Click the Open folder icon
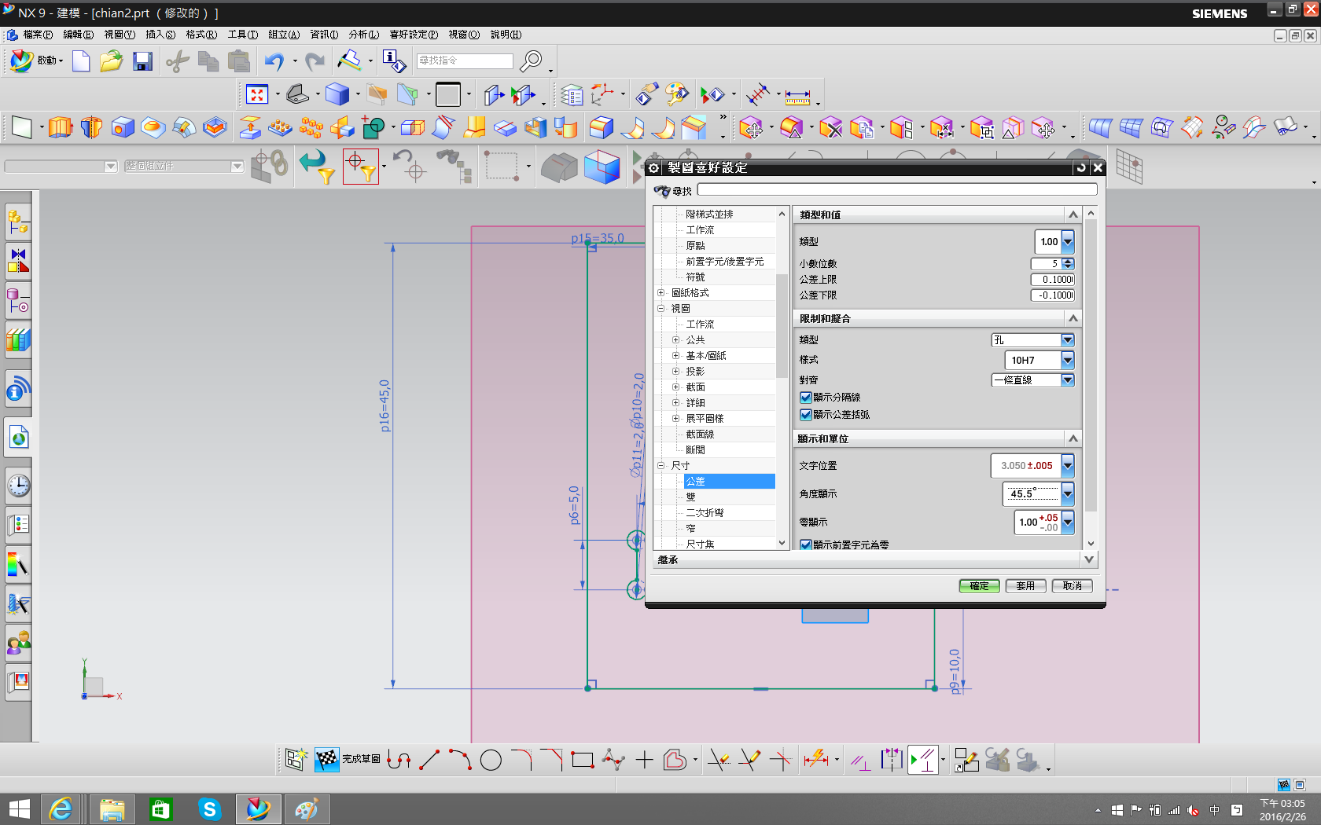Image resolution: width=1321 pixels, height=825 pixels. pos(112,60)
